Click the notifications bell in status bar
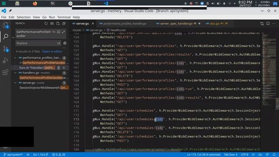 pos(274,154)
